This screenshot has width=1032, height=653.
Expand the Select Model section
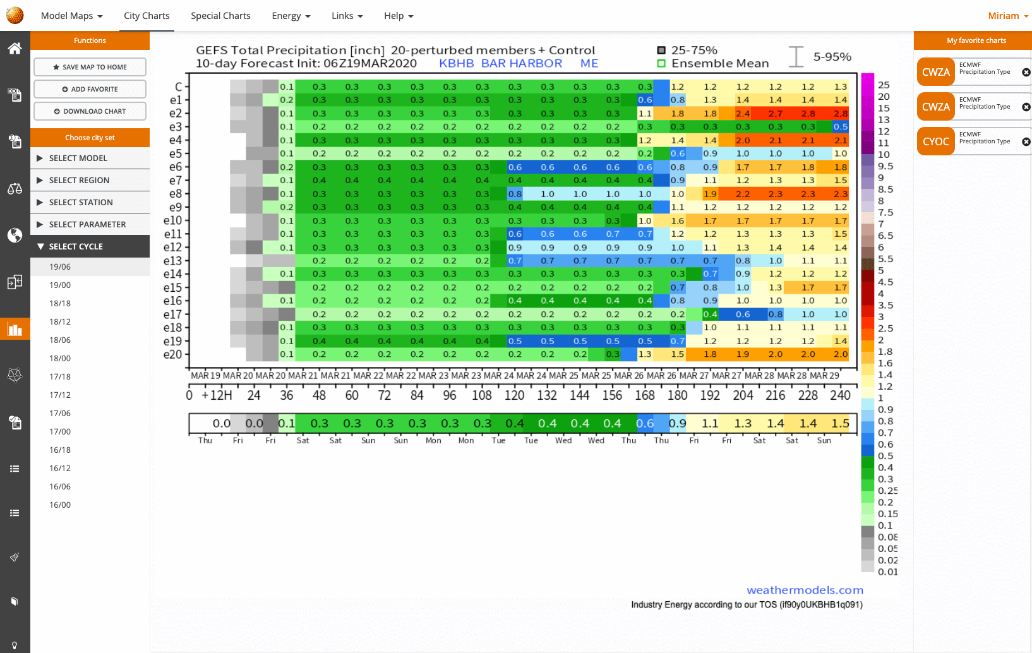tap(90, 158)
